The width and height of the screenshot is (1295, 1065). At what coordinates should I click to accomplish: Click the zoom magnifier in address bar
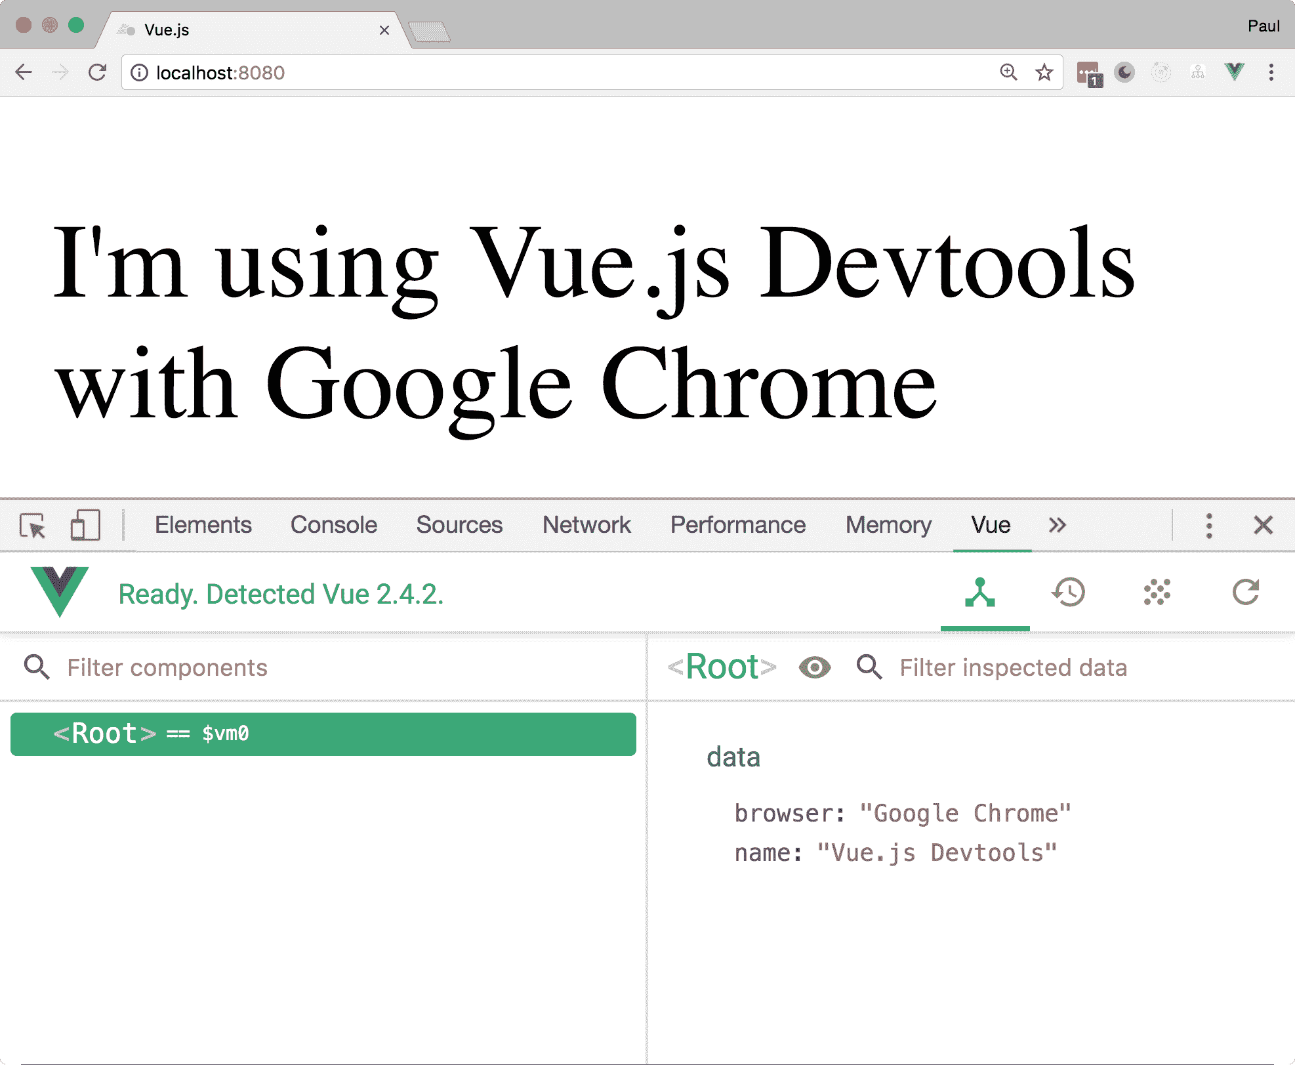[1008, 72]
